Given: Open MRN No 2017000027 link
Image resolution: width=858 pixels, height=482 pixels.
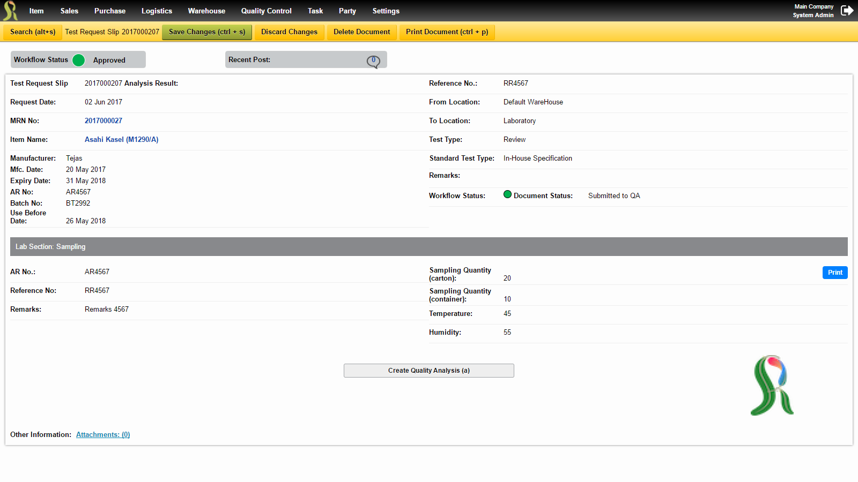Looking at the screenshot, I should 103,121.
